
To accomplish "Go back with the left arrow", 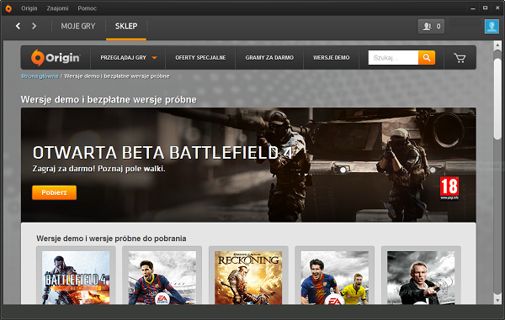I will [18, 26].
